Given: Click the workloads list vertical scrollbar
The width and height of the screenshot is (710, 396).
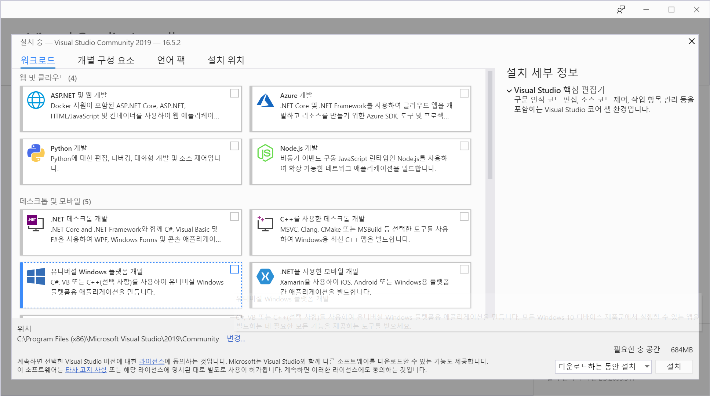Looking at the screenshot, I should [490, 125].
